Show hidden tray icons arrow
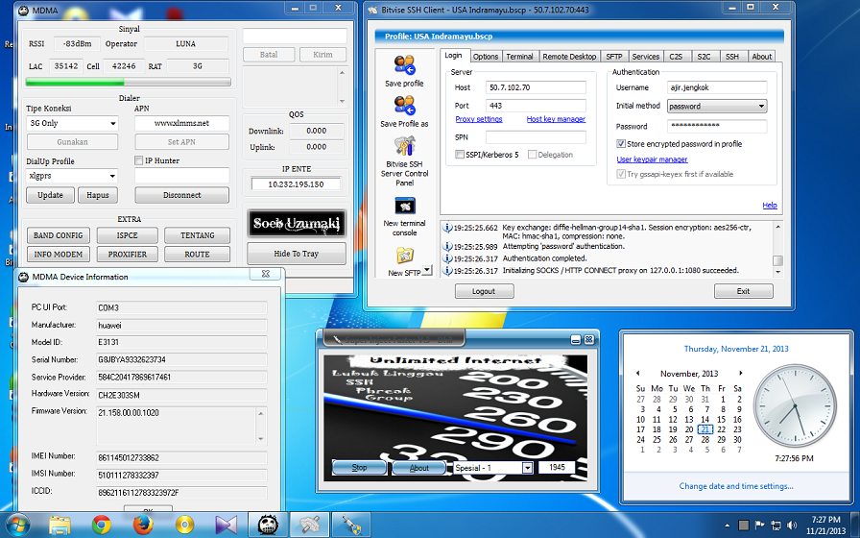Viewport: 860px width, 538px height. coord(728,526)
